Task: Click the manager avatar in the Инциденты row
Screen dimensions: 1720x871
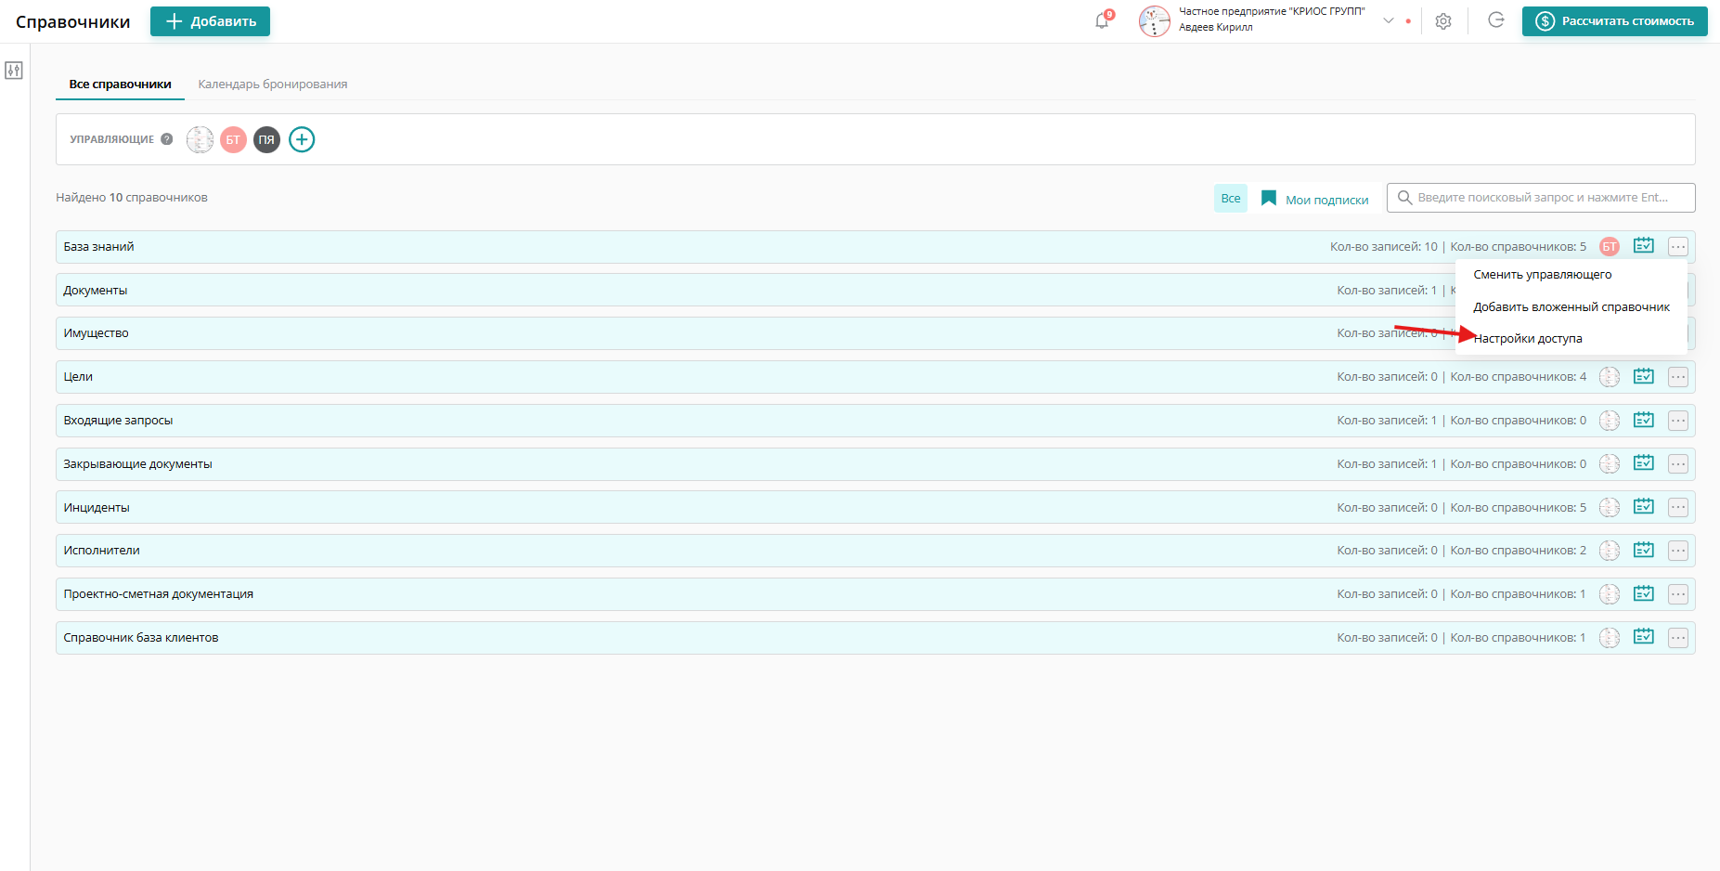Action: click(x=1610, y=508)
